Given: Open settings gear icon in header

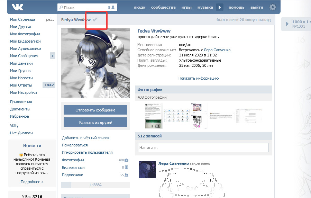Looking at the screenshot, I should tap(273, 7).
